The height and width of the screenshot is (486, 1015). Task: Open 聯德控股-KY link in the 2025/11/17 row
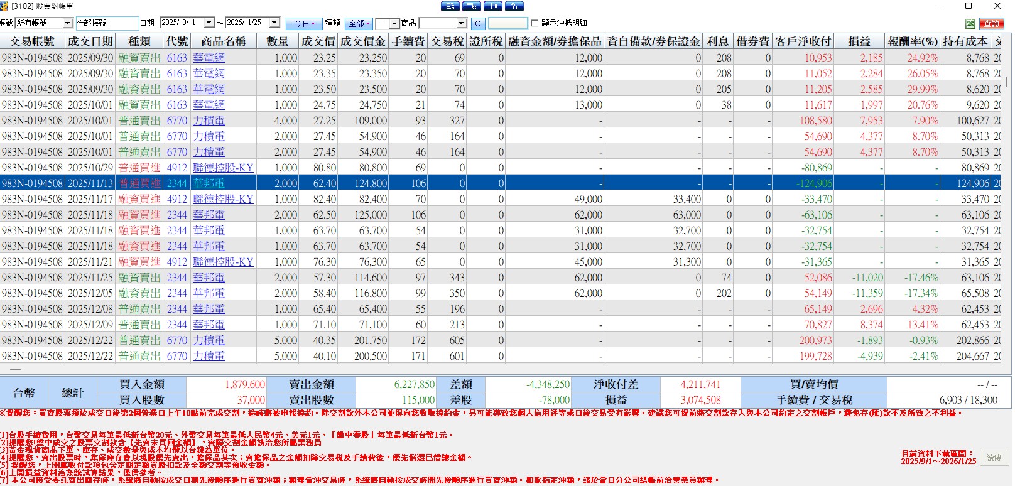coord(223,199)
